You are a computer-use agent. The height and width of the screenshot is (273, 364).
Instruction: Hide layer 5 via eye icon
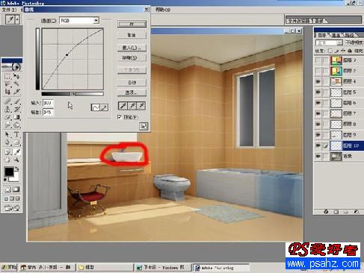(x=318, y=92)
